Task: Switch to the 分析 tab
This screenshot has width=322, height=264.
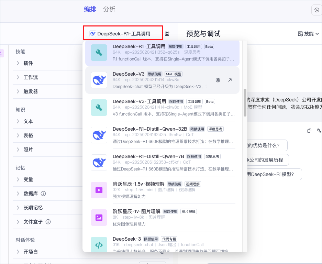Action: click(x=109, y=9)
